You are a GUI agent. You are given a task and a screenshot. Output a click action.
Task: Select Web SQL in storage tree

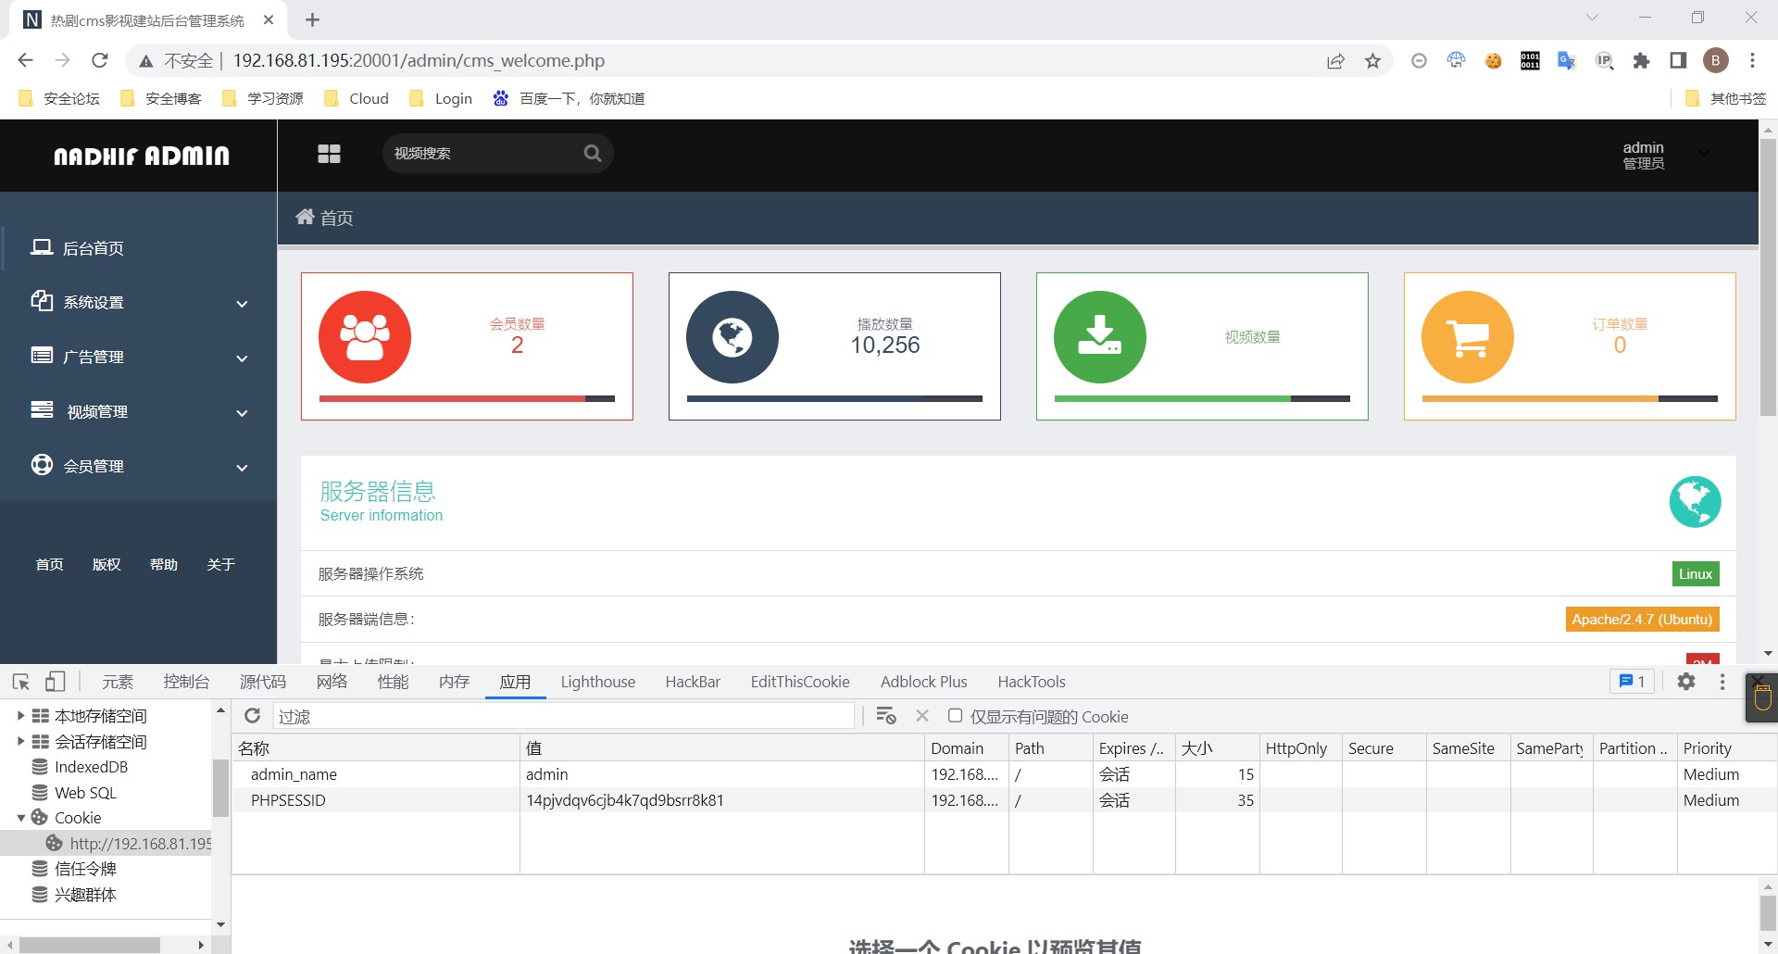click(85, 793)
